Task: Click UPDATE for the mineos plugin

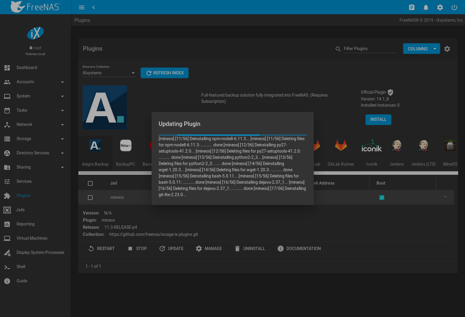Action: pyautogui.click(x=171, y=249)
